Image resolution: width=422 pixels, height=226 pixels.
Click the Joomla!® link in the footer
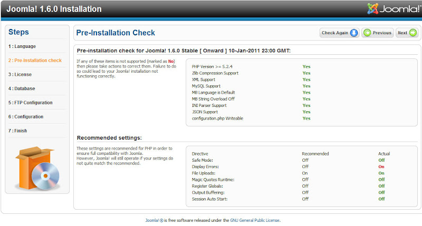(154, 220)
